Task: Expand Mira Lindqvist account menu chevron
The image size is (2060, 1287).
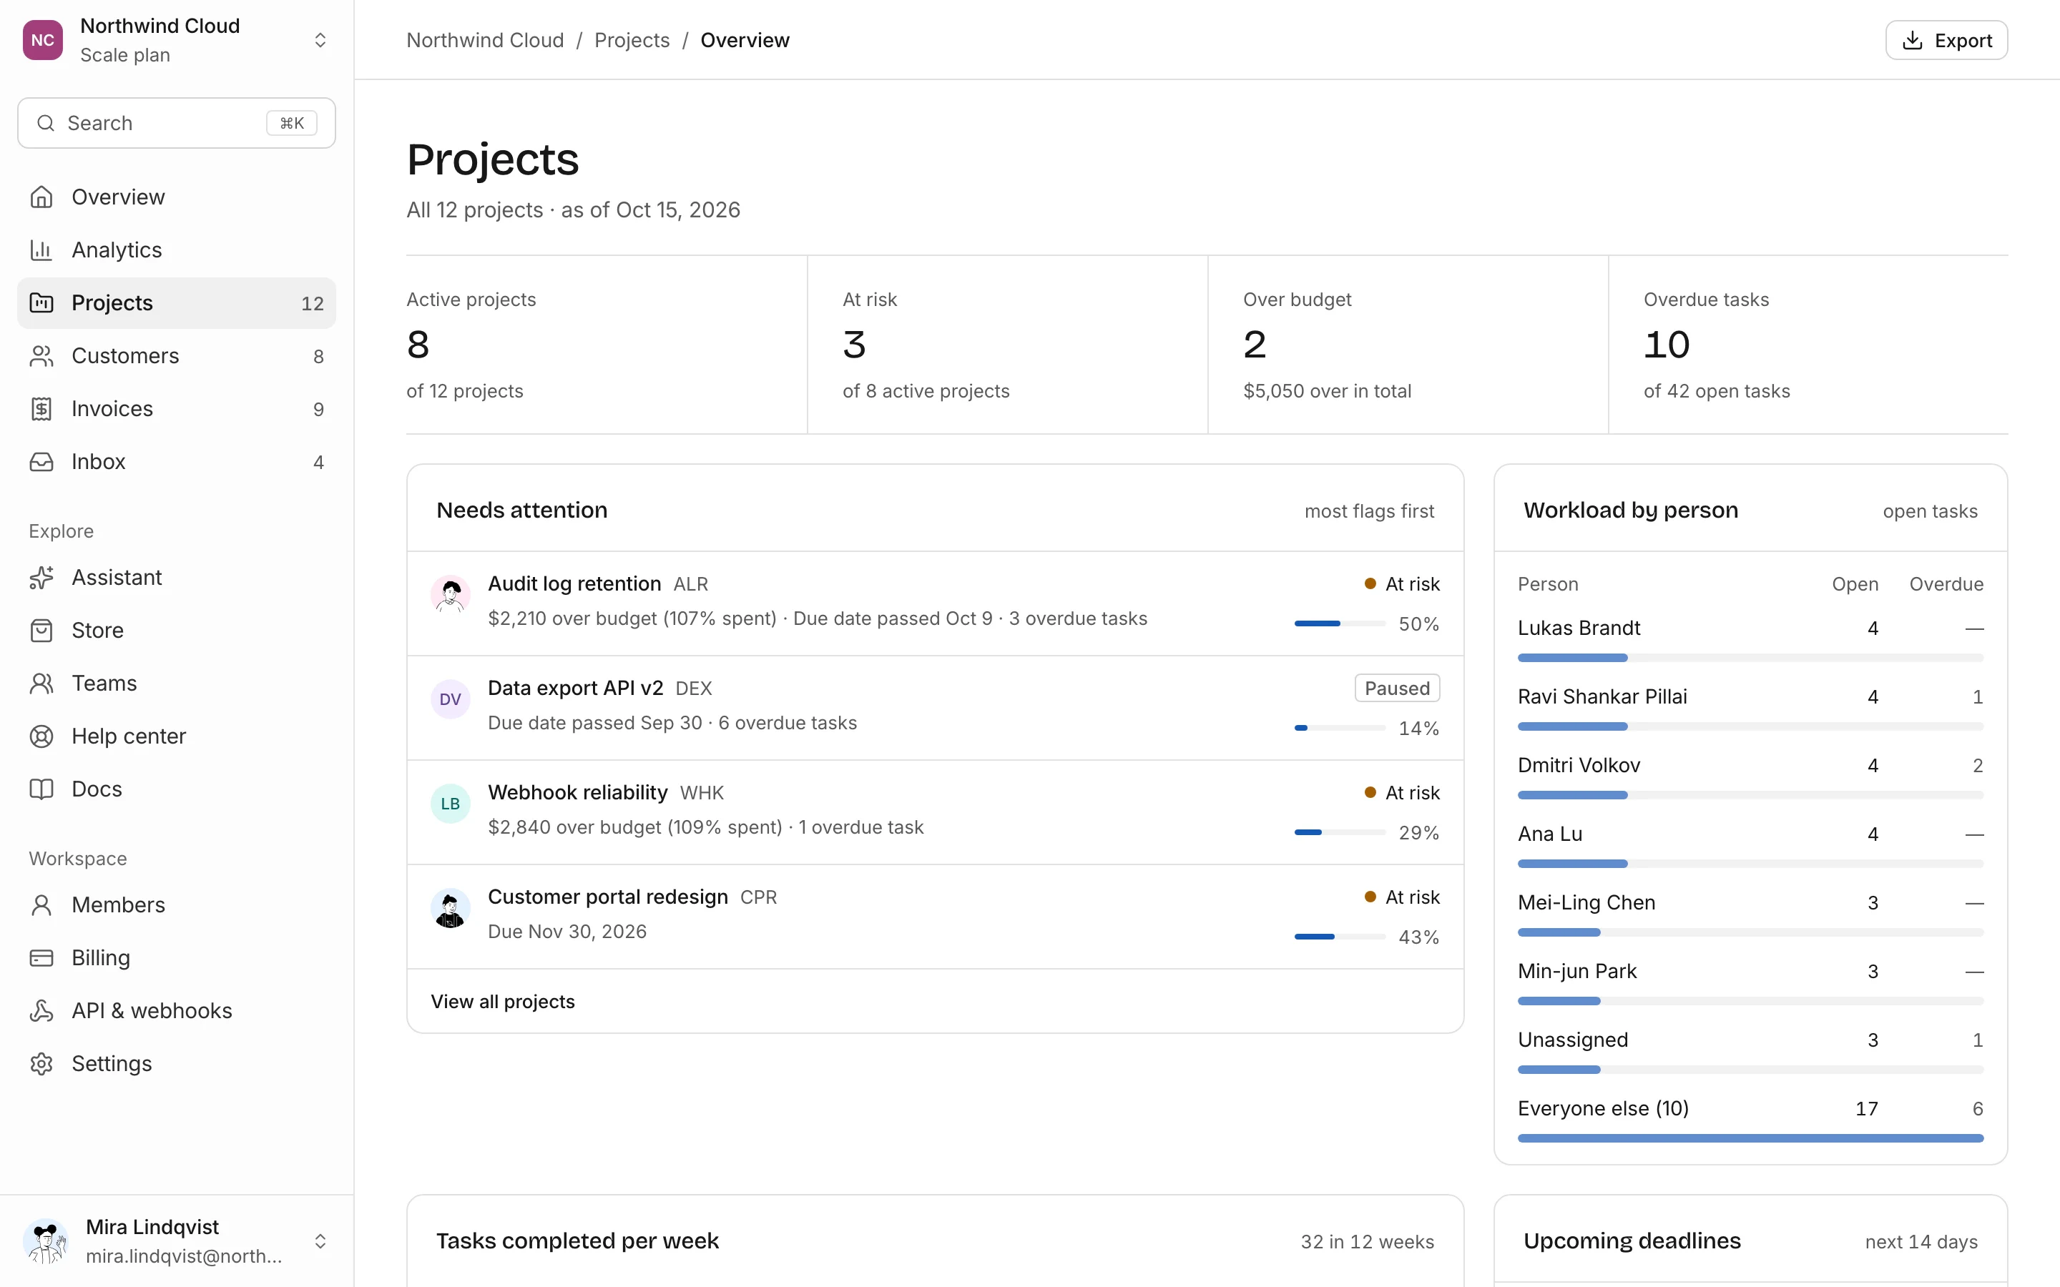Action: click(x=320, y=1241)
